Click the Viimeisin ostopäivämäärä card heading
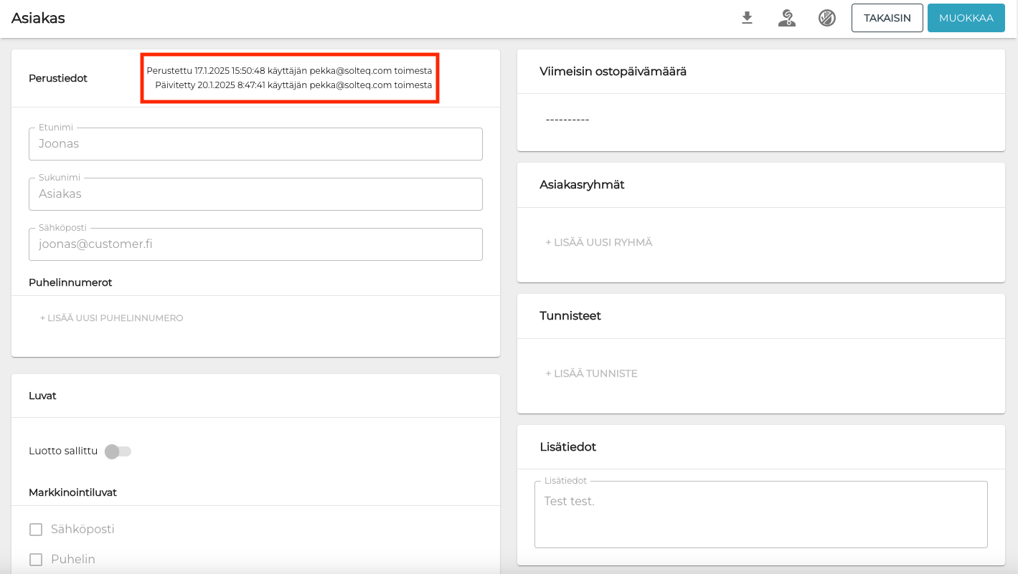This screenshot has height=574, width=1018. tap(613, 72)
